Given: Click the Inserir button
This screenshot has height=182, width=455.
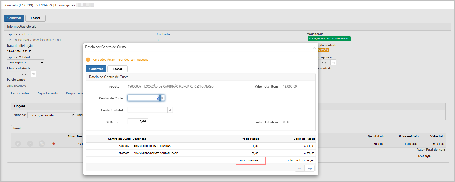Looking at the screenshot, I should coord(17,128).
